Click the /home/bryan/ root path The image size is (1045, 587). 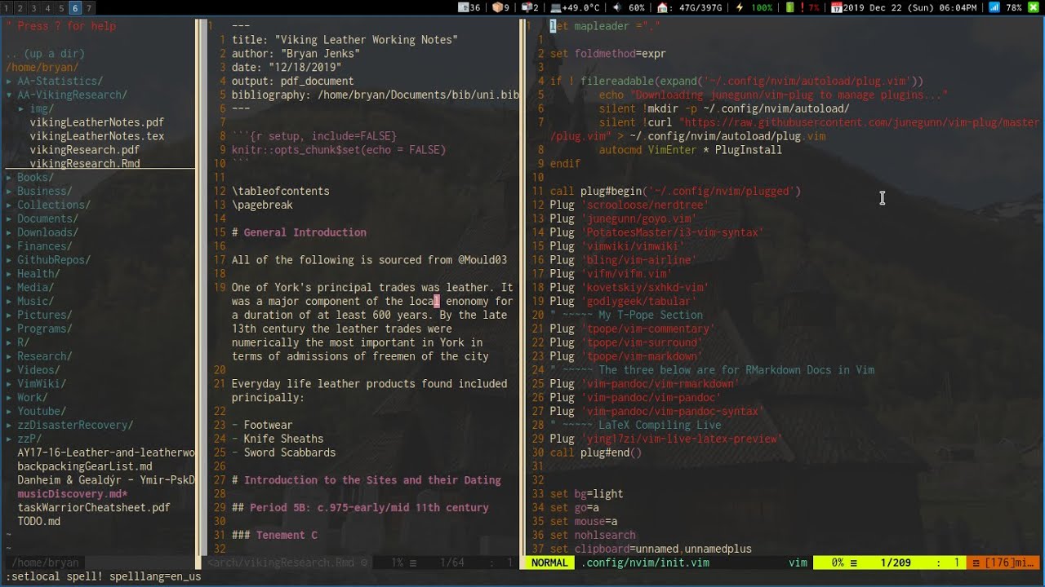(x=42, y=68)
